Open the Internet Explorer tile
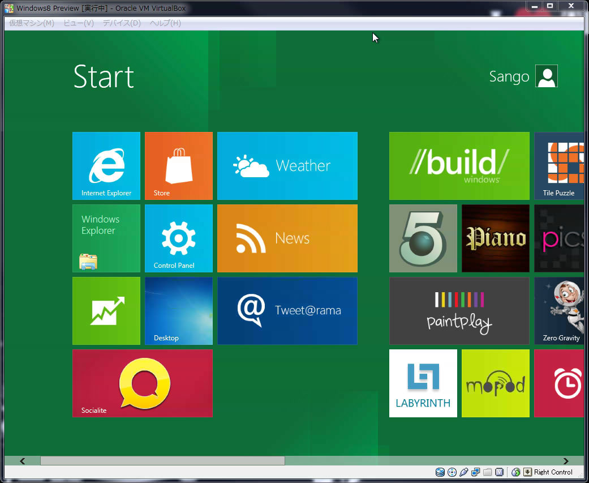The height and width of the screenshot is (483, 589). 106,166
